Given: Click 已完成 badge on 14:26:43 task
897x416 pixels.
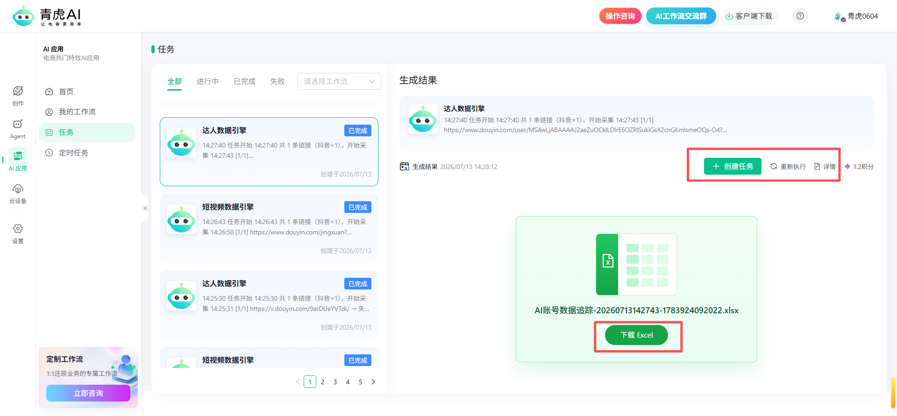Looking at the screenshot, I should (358, 207).
